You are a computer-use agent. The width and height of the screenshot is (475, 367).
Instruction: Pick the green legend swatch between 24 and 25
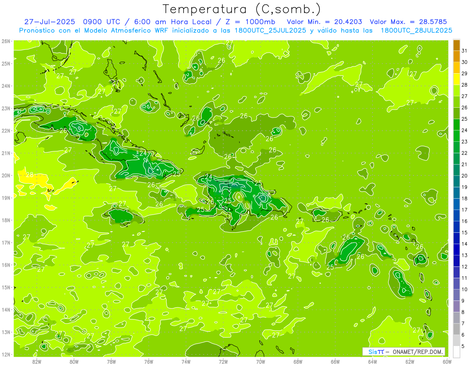tap(456, 124)
